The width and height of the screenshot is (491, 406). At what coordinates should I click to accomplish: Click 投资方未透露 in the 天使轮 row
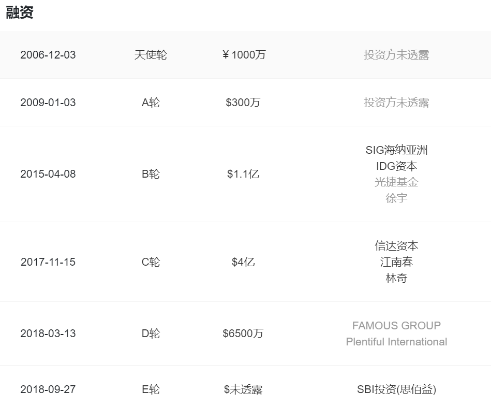(x=396, y=55)
